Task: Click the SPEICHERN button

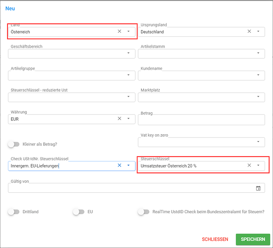Action: click(x=253, y=240)
